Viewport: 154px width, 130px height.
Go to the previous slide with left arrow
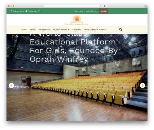click(x=11, y=85)
